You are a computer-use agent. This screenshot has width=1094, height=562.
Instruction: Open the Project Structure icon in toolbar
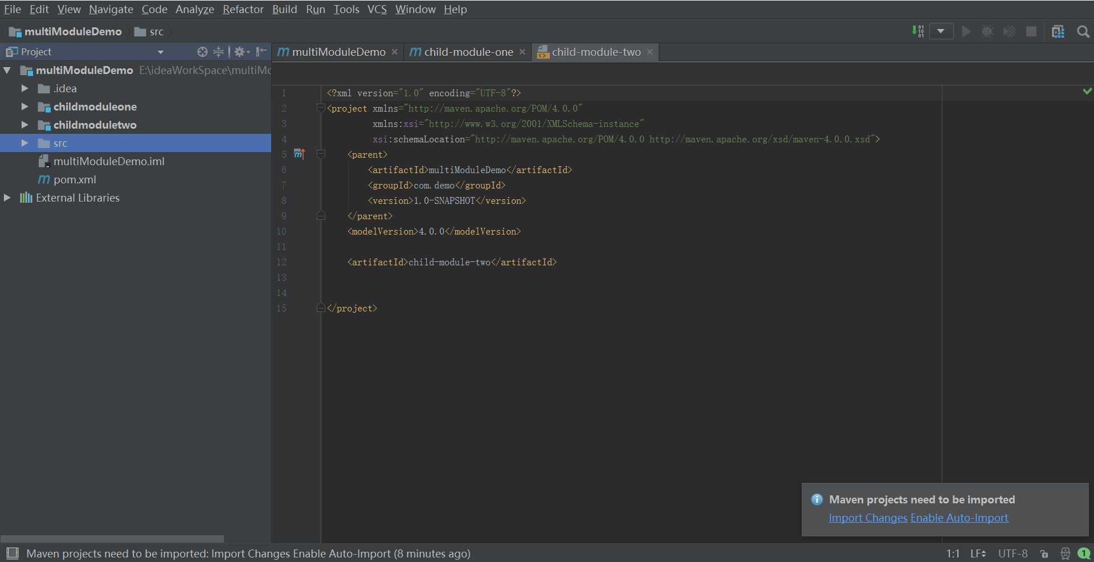(x=1058, y=31)
